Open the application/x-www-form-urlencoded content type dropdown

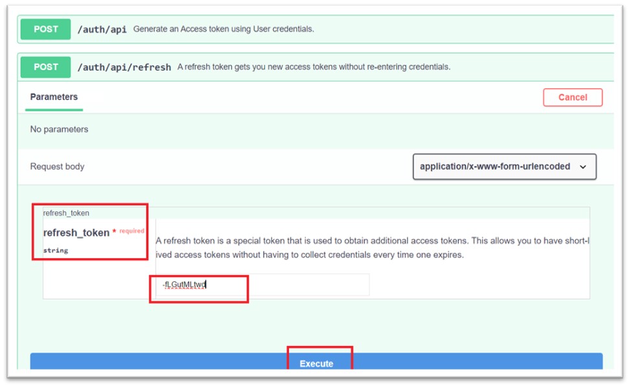tap(495, 167)
